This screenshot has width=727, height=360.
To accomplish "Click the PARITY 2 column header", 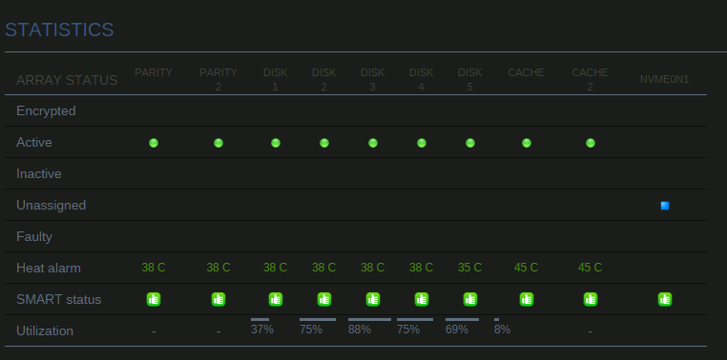I will click(x=218, y=80).
